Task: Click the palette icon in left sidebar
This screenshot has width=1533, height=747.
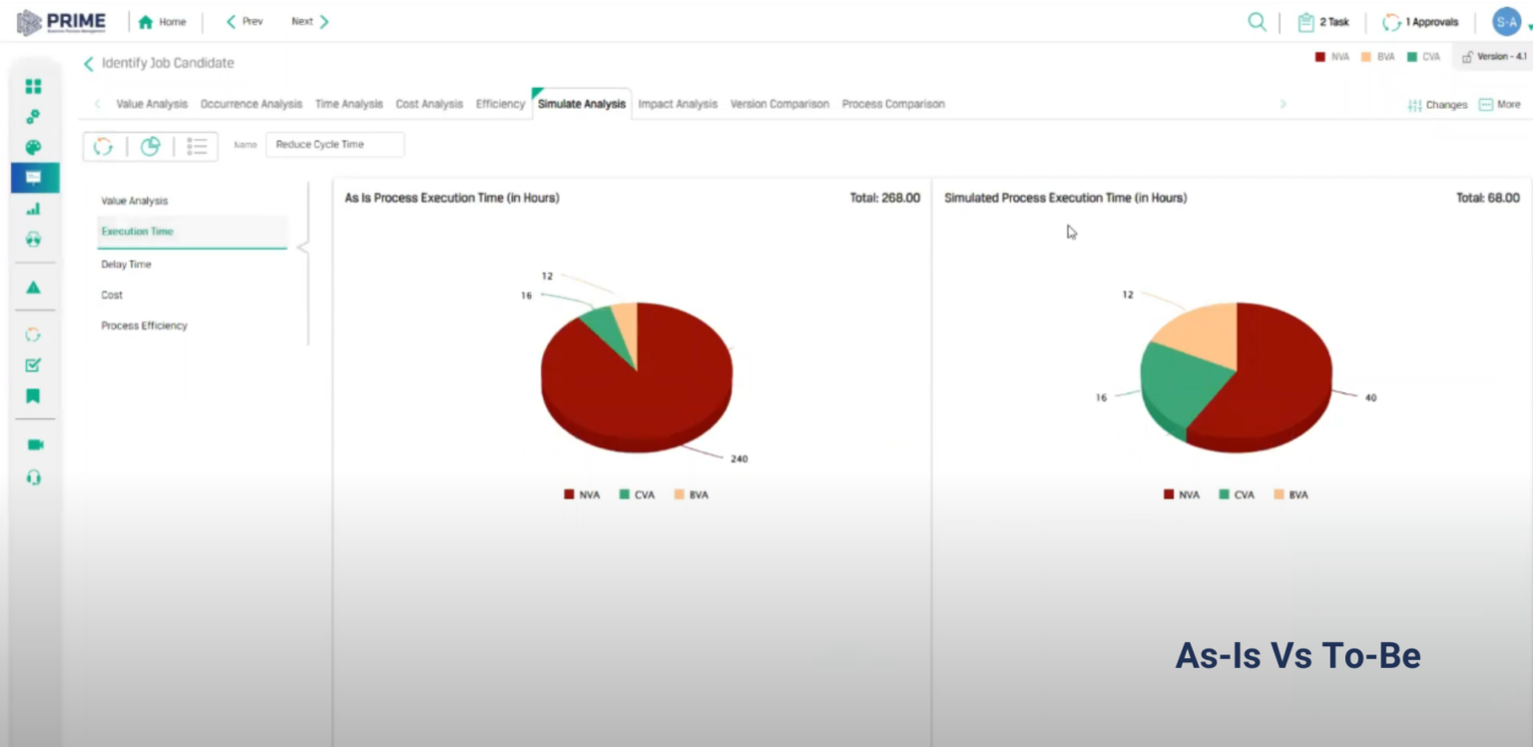Action: point(33,148)
